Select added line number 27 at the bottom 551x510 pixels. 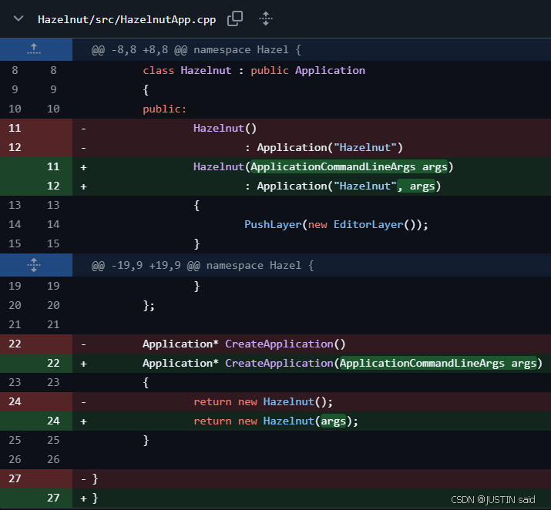click(53, 498)
